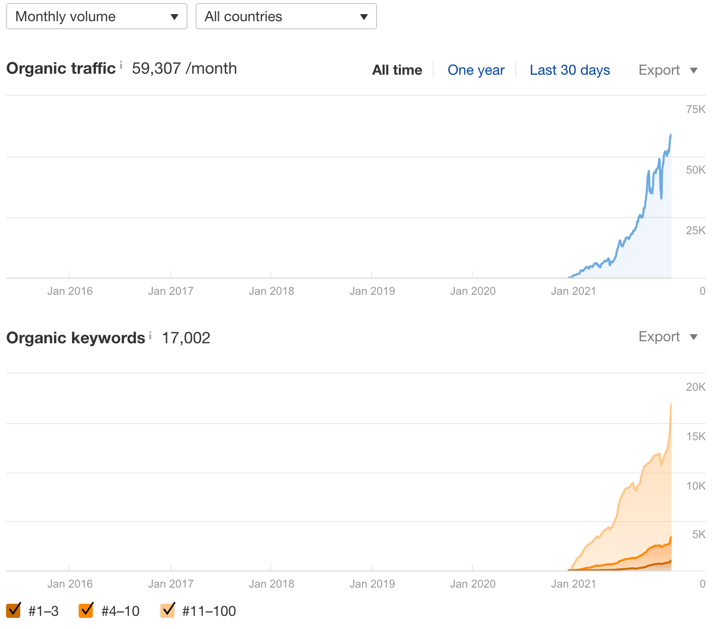Open the All countries dropdown
The width and height of the screenshot is (726, 629).
coord(286,16)
